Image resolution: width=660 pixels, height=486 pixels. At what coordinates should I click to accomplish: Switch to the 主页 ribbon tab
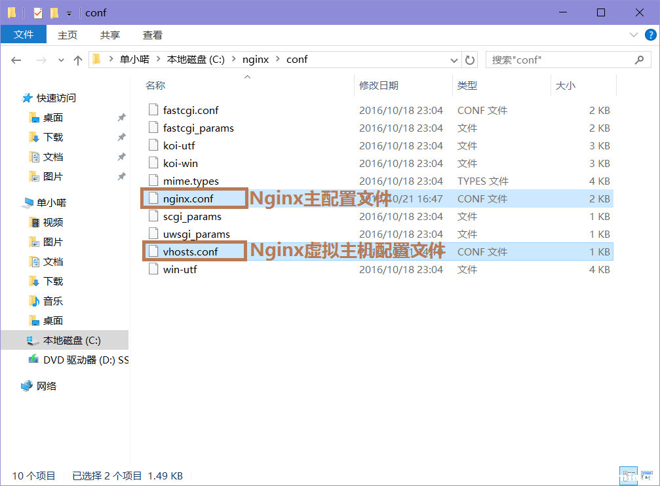(x=68, y=35)
